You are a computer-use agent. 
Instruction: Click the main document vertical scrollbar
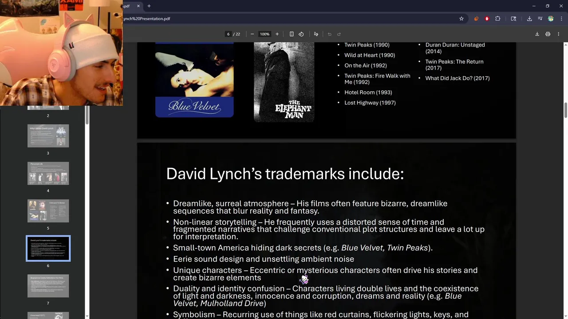coord(565,110)
